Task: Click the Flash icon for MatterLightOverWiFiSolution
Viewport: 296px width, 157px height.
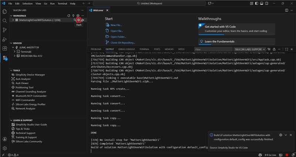Action: pos(78,20)
